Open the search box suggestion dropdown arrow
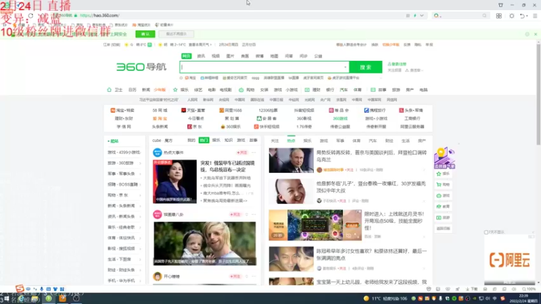The image size is (541, 304). click(x=345, y=67)
